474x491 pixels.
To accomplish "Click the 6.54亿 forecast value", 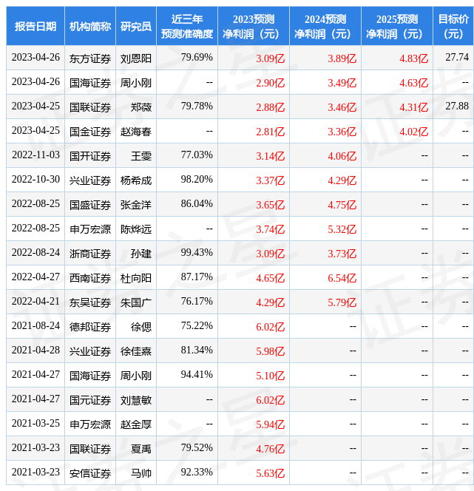I will 342,278.
